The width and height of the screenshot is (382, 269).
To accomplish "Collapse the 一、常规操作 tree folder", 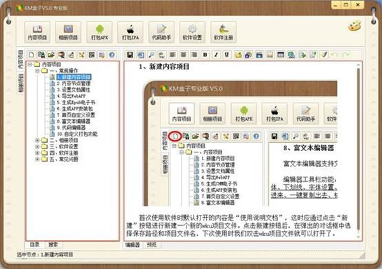I will tap(37, 70).
